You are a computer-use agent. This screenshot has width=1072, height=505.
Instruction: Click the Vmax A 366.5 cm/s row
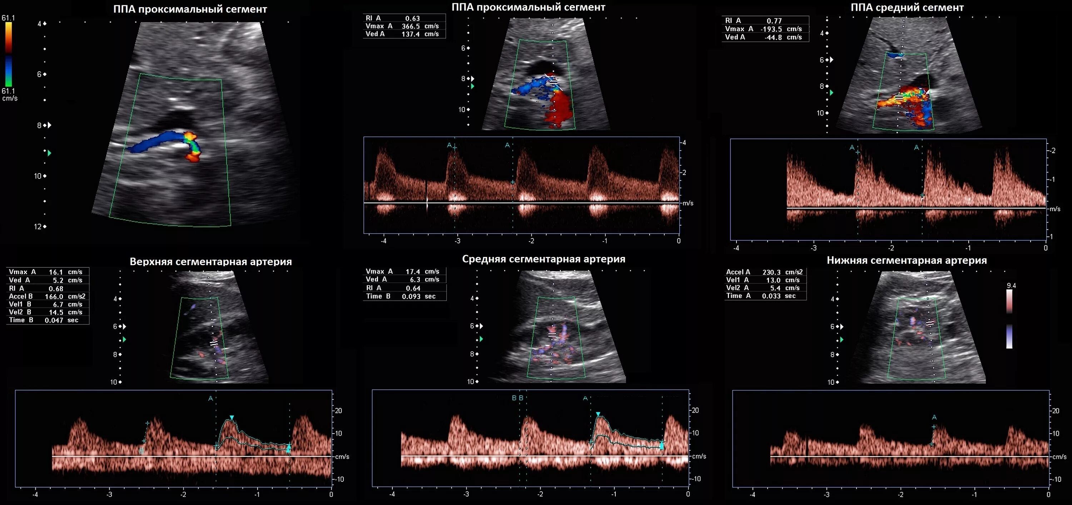(404, 26)
